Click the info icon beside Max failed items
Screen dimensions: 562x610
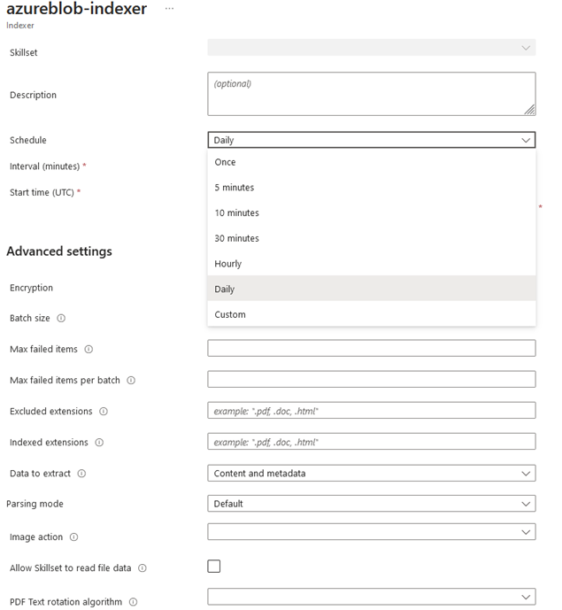point(89,349)
